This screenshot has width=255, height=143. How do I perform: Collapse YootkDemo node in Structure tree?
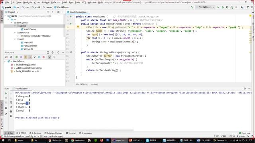(5, 61)
